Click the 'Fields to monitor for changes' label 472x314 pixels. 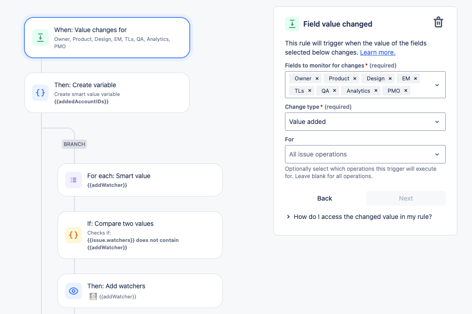(x=324, y=66)
